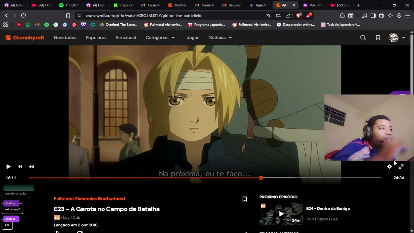Switch to Clips tab
The image size is (414, 233).
point(123,5)
